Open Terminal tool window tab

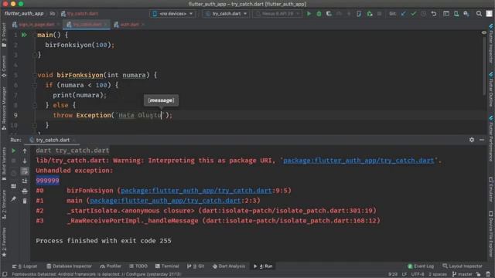167,266
